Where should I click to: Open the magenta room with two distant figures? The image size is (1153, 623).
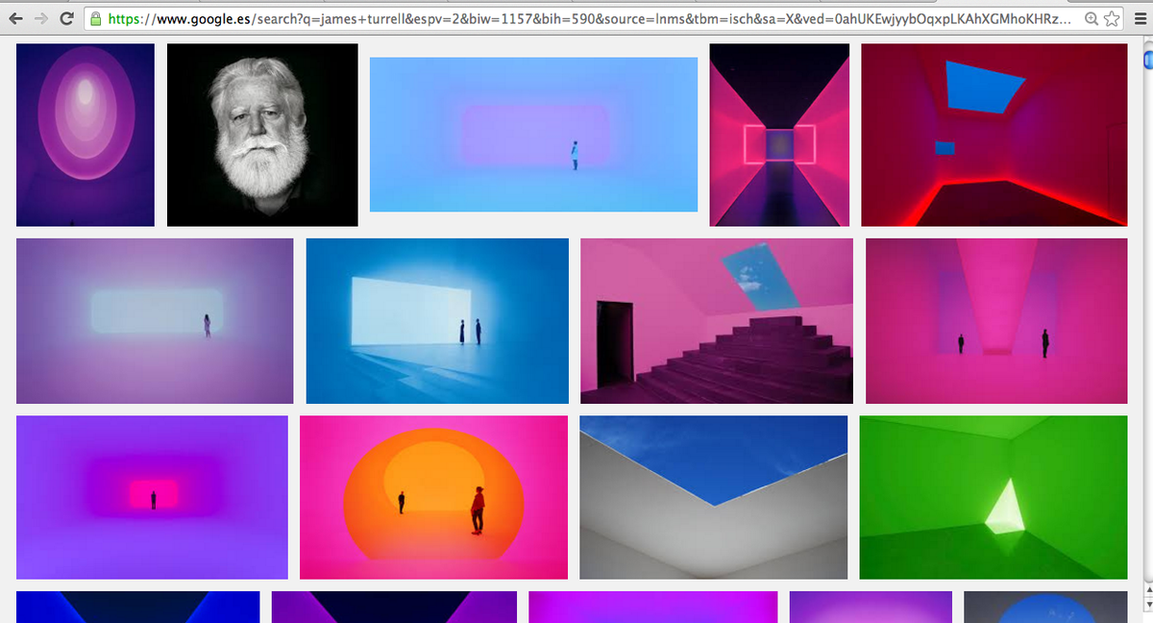tap(996, 321)
